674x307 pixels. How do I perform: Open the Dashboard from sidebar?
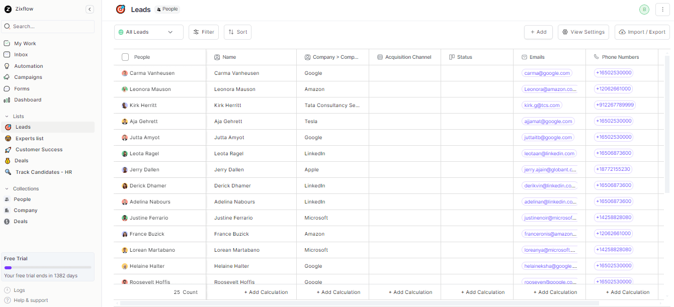27,99
